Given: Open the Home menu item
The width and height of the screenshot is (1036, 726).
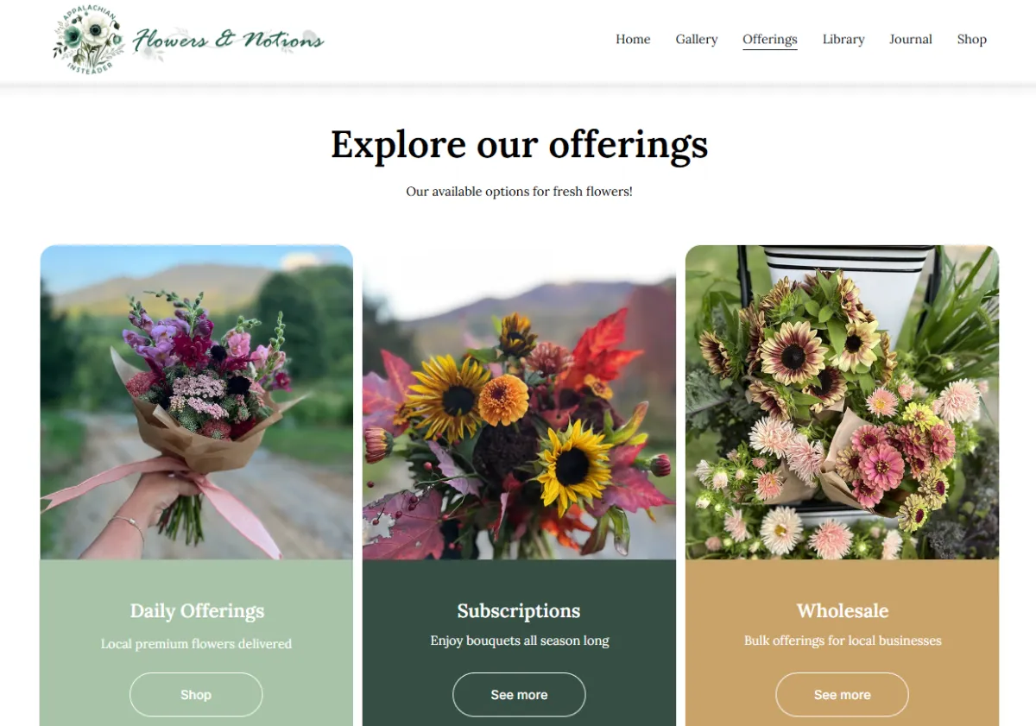Looking at the screenshot, I should (x=633, y=39).
